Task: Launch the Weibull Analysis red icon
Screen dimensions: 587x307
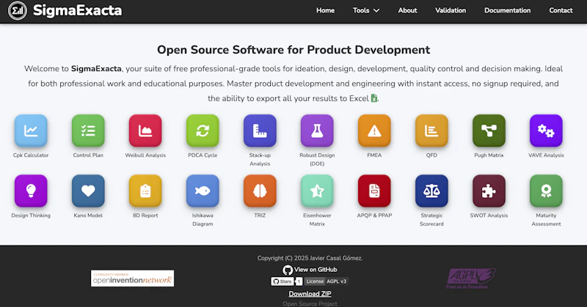Action: tap(145, 130)
